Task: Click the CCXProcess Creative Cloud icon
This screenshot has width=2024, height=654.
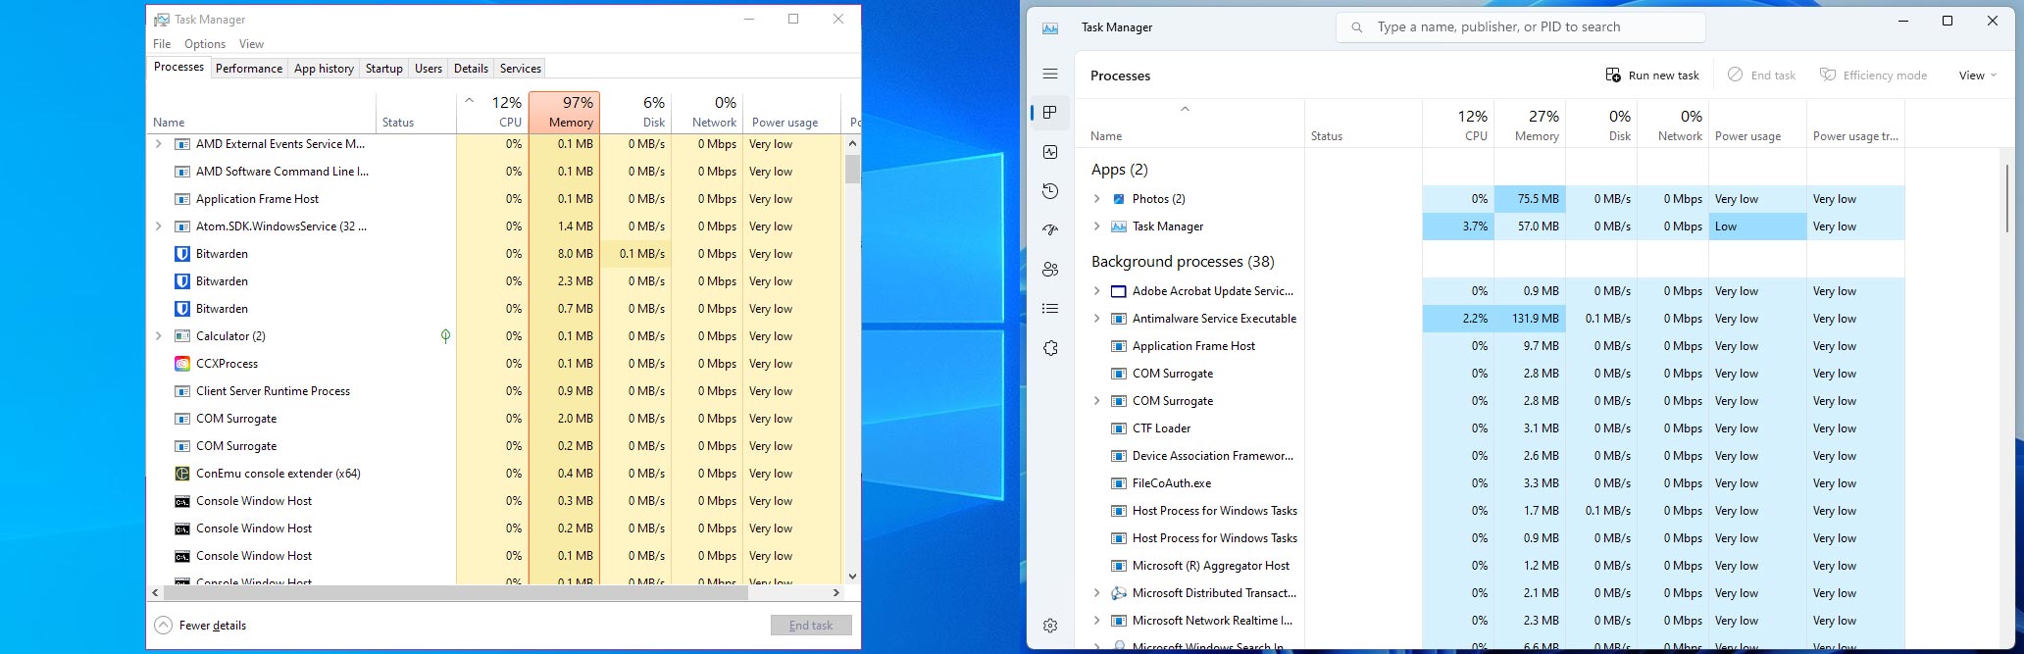Action: tap(181, 364)
